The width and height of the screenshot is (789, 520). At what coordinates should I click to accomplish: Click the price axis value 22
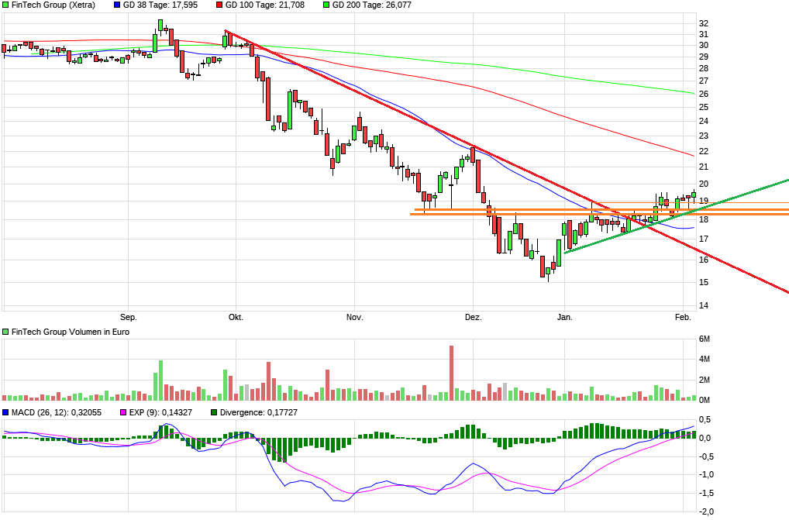(x=704, y=151)
